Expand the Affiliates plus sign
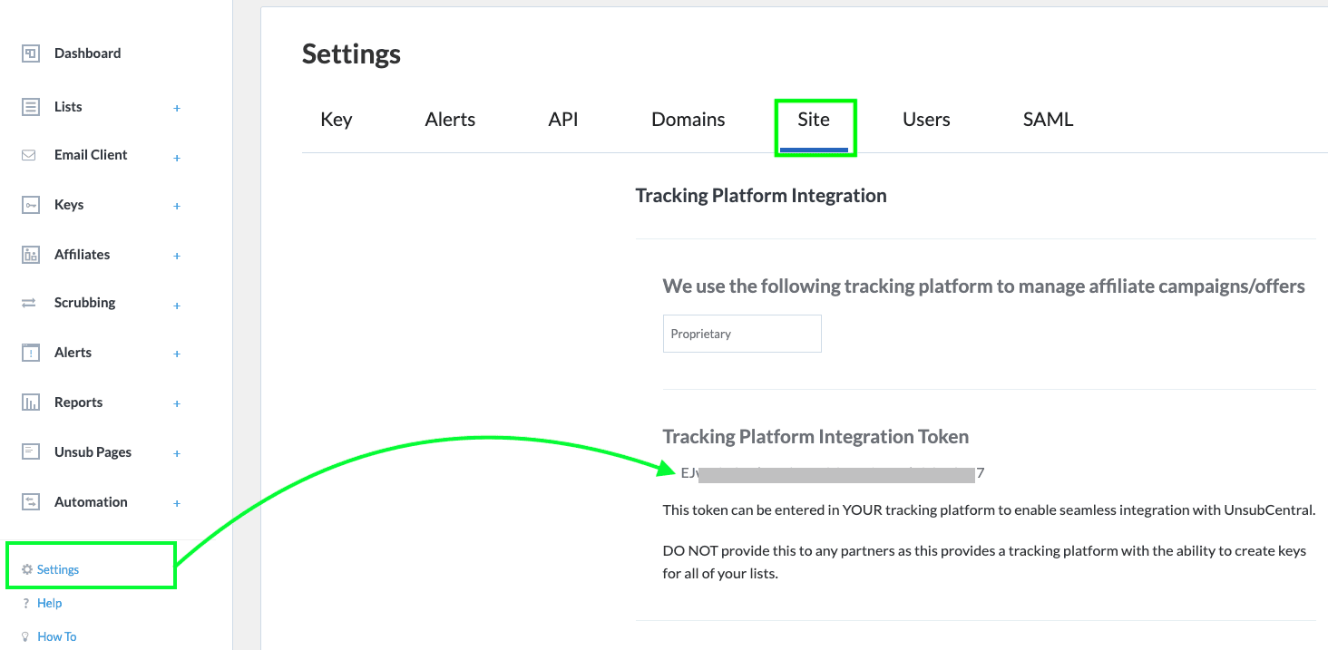Viewport: 1328px width, 650px height. point(177,256)
